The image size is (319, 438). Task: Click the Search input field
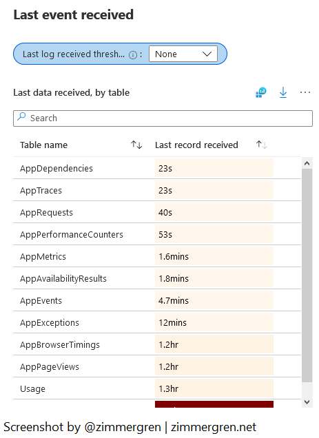(x=163, y=118)
